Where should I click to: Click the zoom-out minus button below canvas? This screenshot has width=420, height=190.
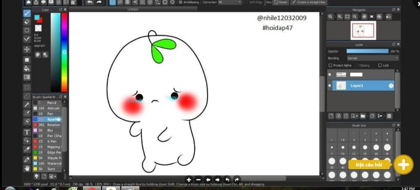[199, 180]
